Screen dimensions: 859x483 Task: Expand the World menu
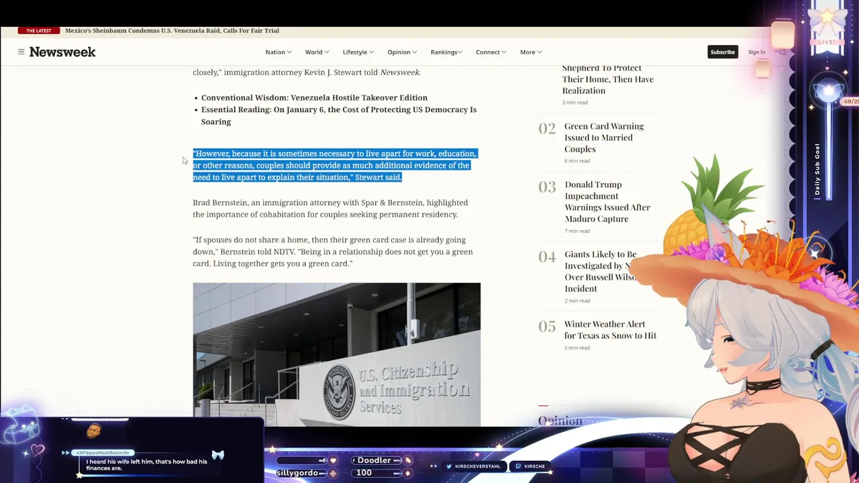click(x=317, y=52)
